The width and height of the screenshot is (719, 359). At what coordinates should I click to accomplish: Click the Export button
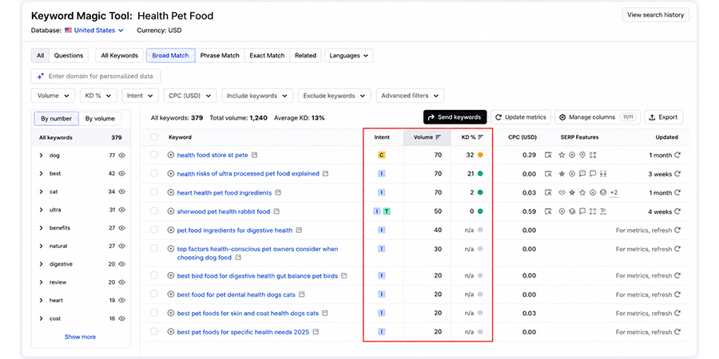click(x=664, y=117)
